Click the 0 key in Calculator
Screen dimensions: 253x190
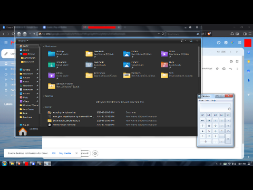pyautogui.click(x=206, y=141)
